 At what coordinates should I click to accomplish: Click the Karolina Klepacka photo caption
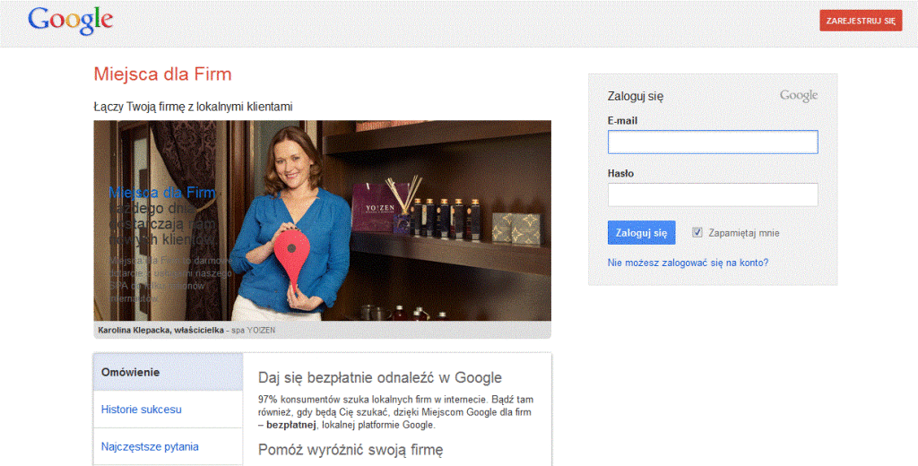tap(186, 330)
